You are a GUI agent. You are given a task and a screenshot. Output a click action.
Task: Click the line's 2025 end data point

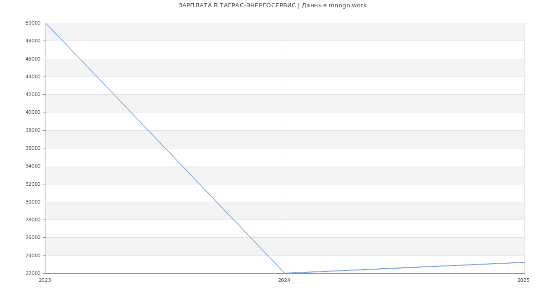(x=524, y=262)
